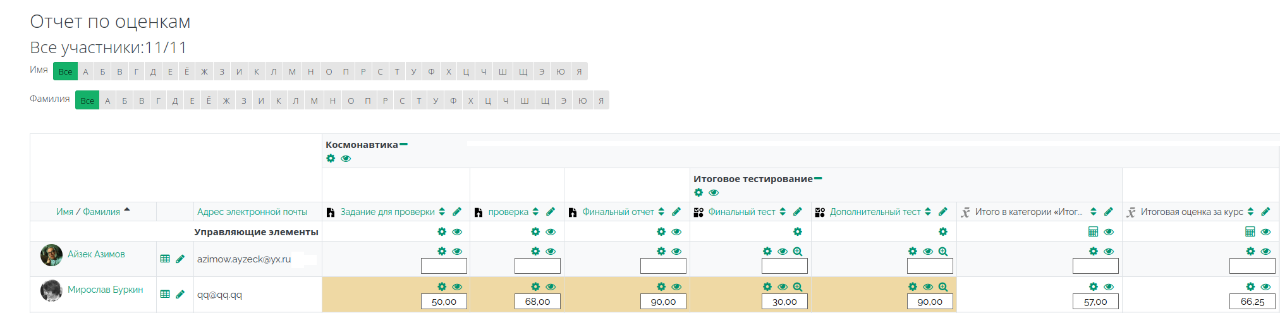1280x313 pixels.
Task: Open Финальный тест quiz link
Action: (741, 212)
